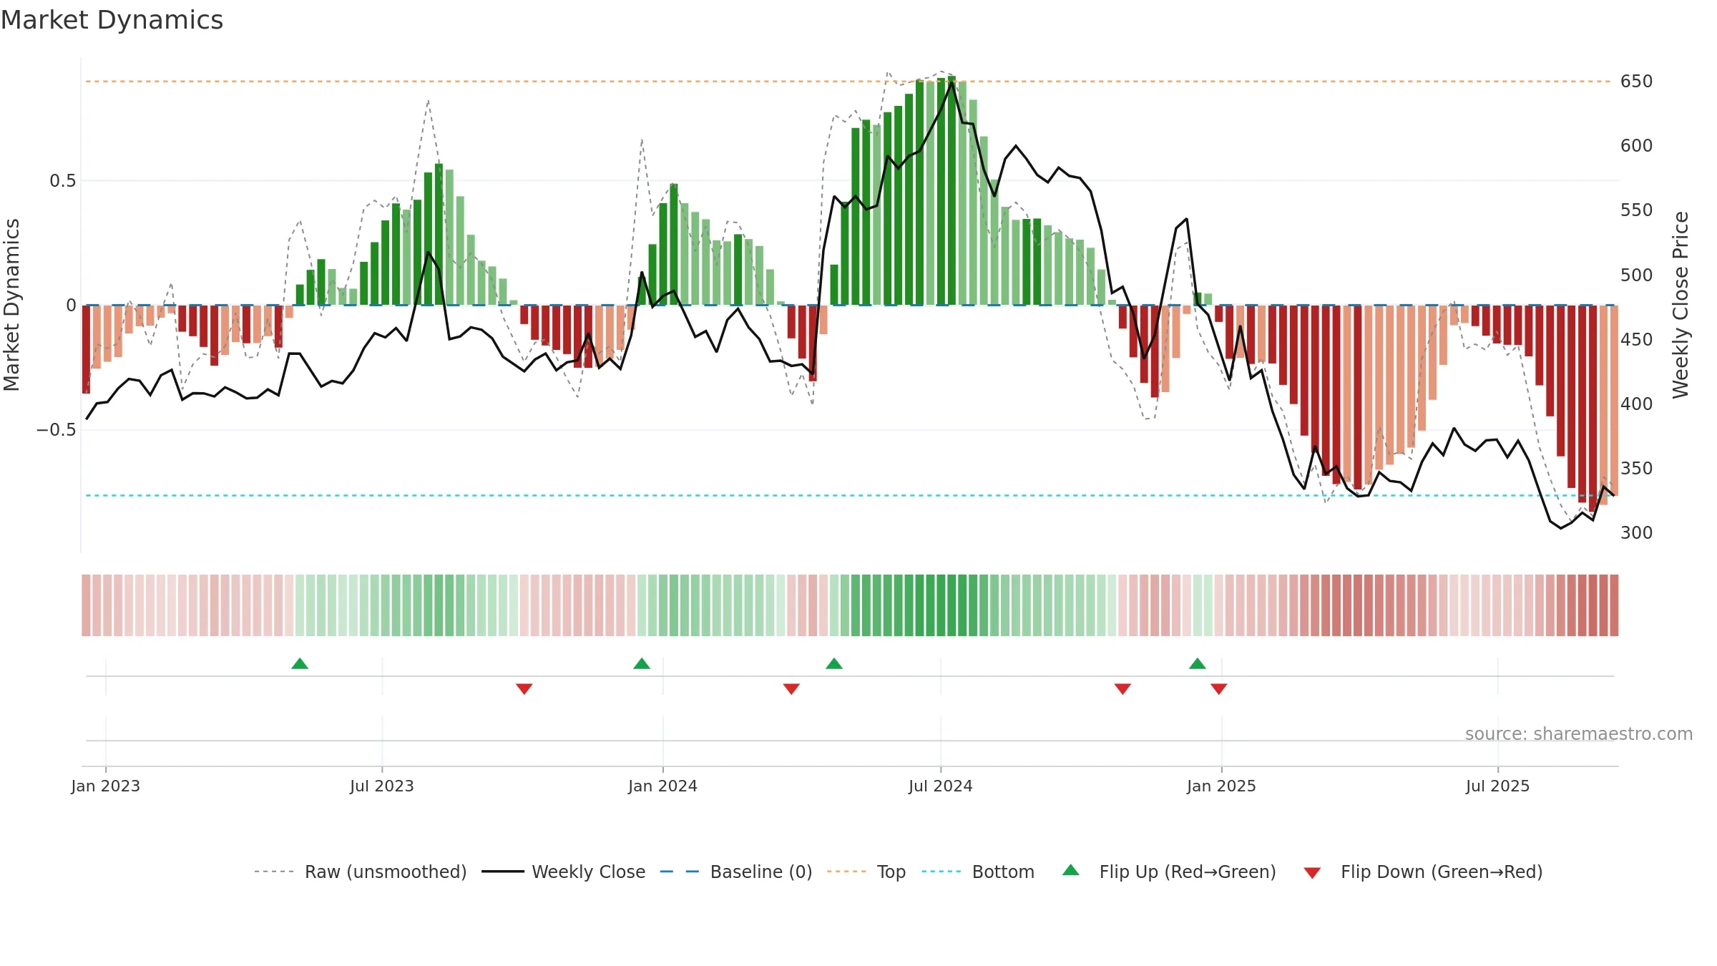
Task: Click the −0.5 left axis label
Action: (57, 430)
